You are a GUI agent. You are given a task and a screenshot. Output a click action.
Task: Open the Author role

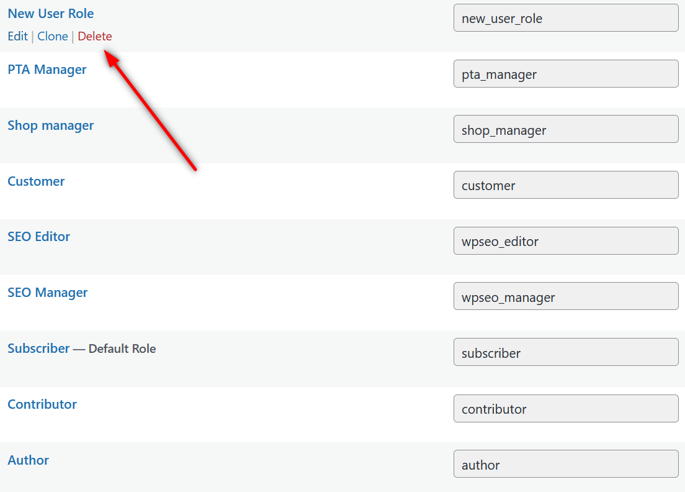coord(28,460)
